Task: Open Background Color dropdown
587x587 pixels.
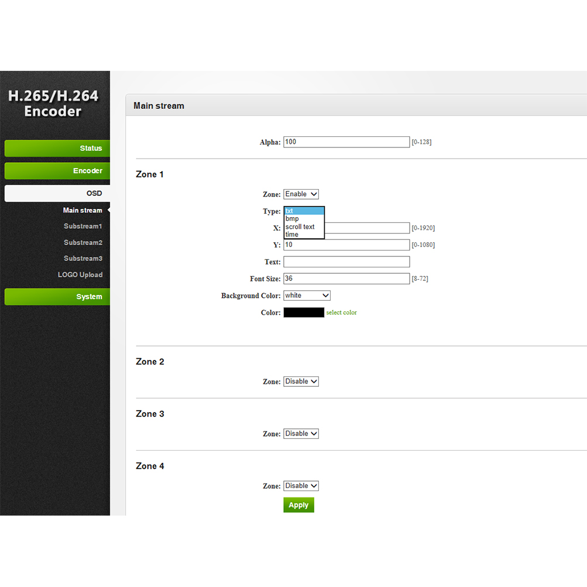Action: point(307,296)
